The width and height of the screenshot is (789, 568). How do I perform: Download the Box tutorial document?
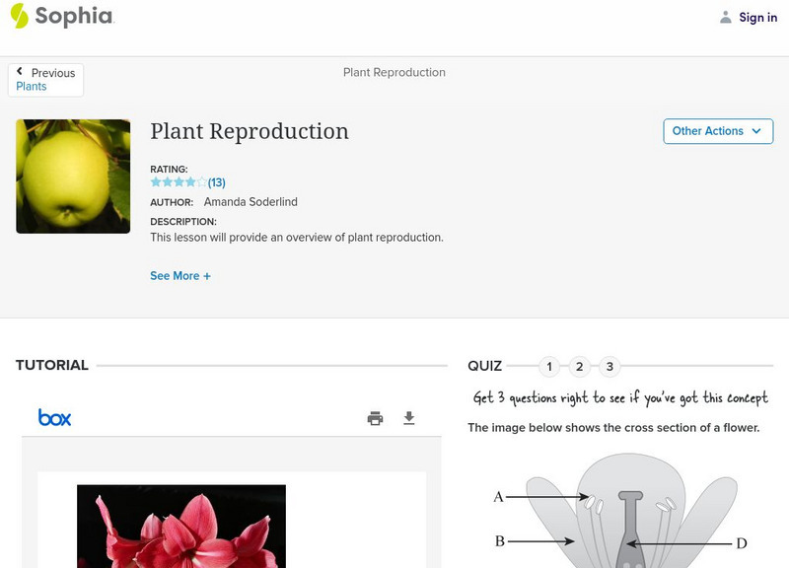pyautogui.click(x=409, y=418)
